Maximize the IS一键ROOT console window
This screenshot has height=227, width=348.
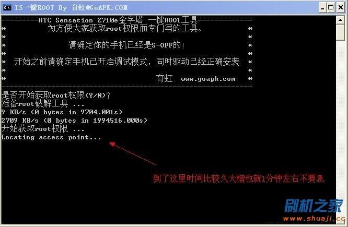tap(331, 8)
